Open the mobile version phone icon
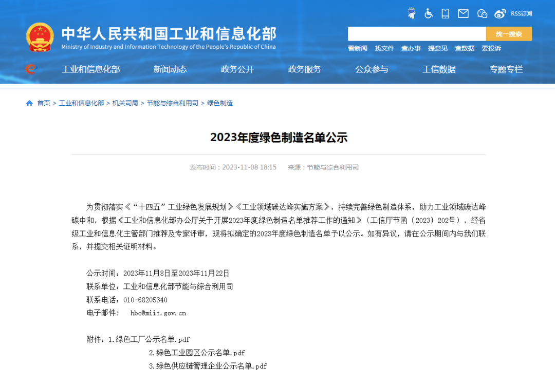Image resolution: width=555 pixels, height=387 pixels. [445, 13]
